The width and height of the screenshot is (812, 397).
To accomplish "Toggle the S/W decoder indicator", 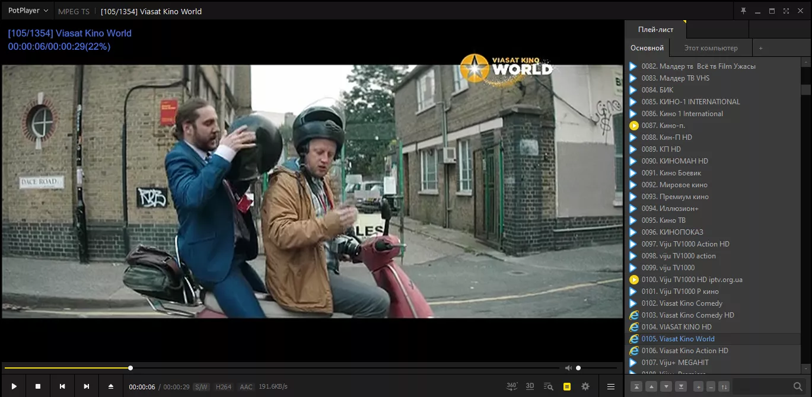I will [201, 387].
